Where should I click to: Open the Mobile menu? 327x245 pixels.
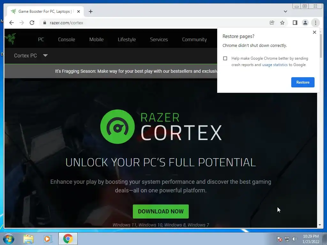pos(96,39)
